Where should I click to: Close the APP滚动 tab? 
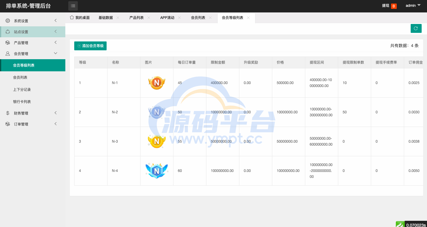[179, 18]
